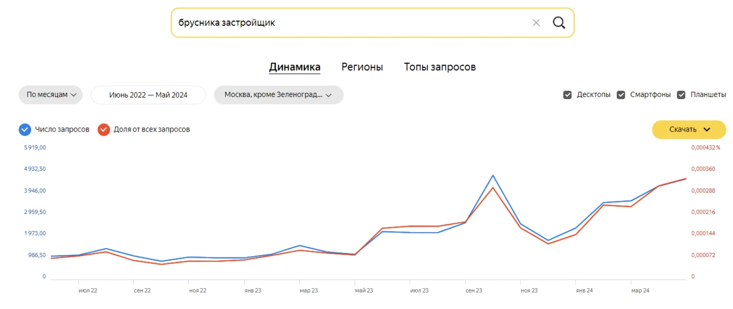Open the Июнь 2022 — Май 2024 date range picker
The image size is (733, 309).
click(x=148, y=95)
